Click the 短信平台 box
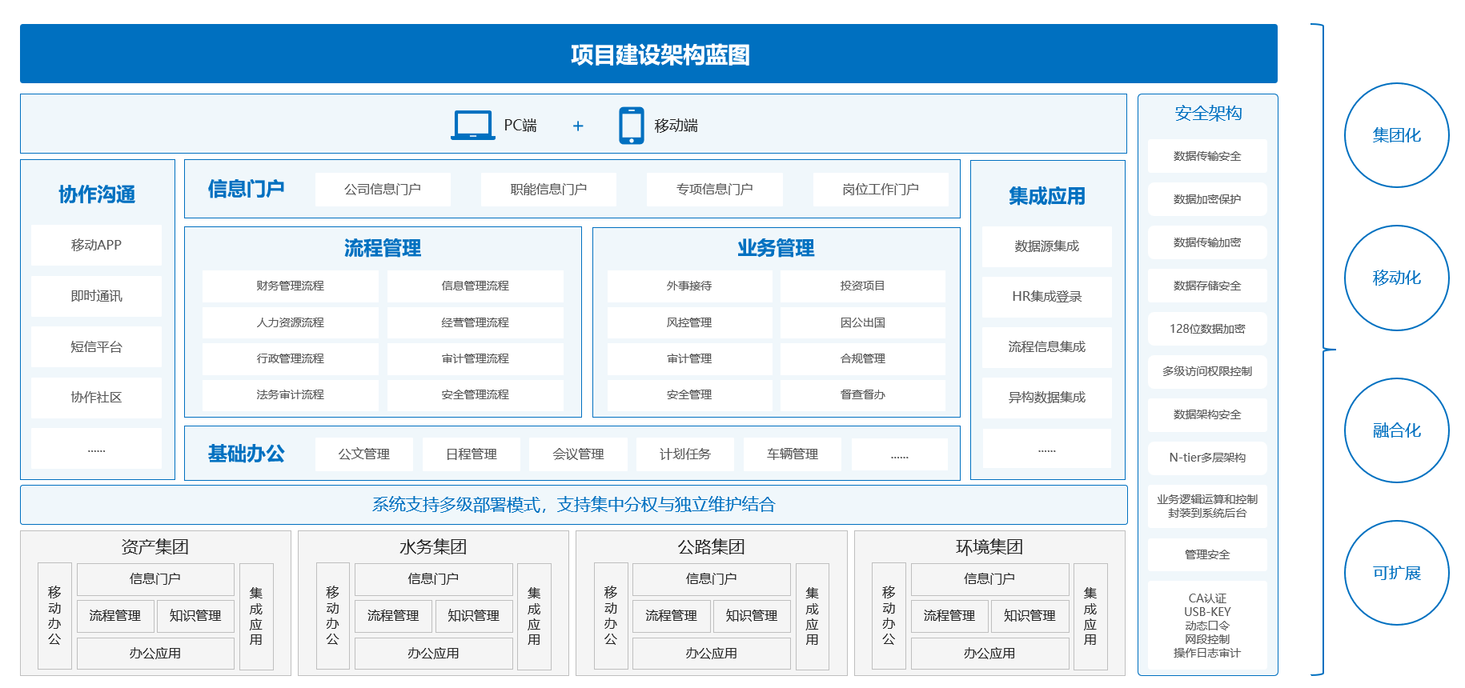 96,346
